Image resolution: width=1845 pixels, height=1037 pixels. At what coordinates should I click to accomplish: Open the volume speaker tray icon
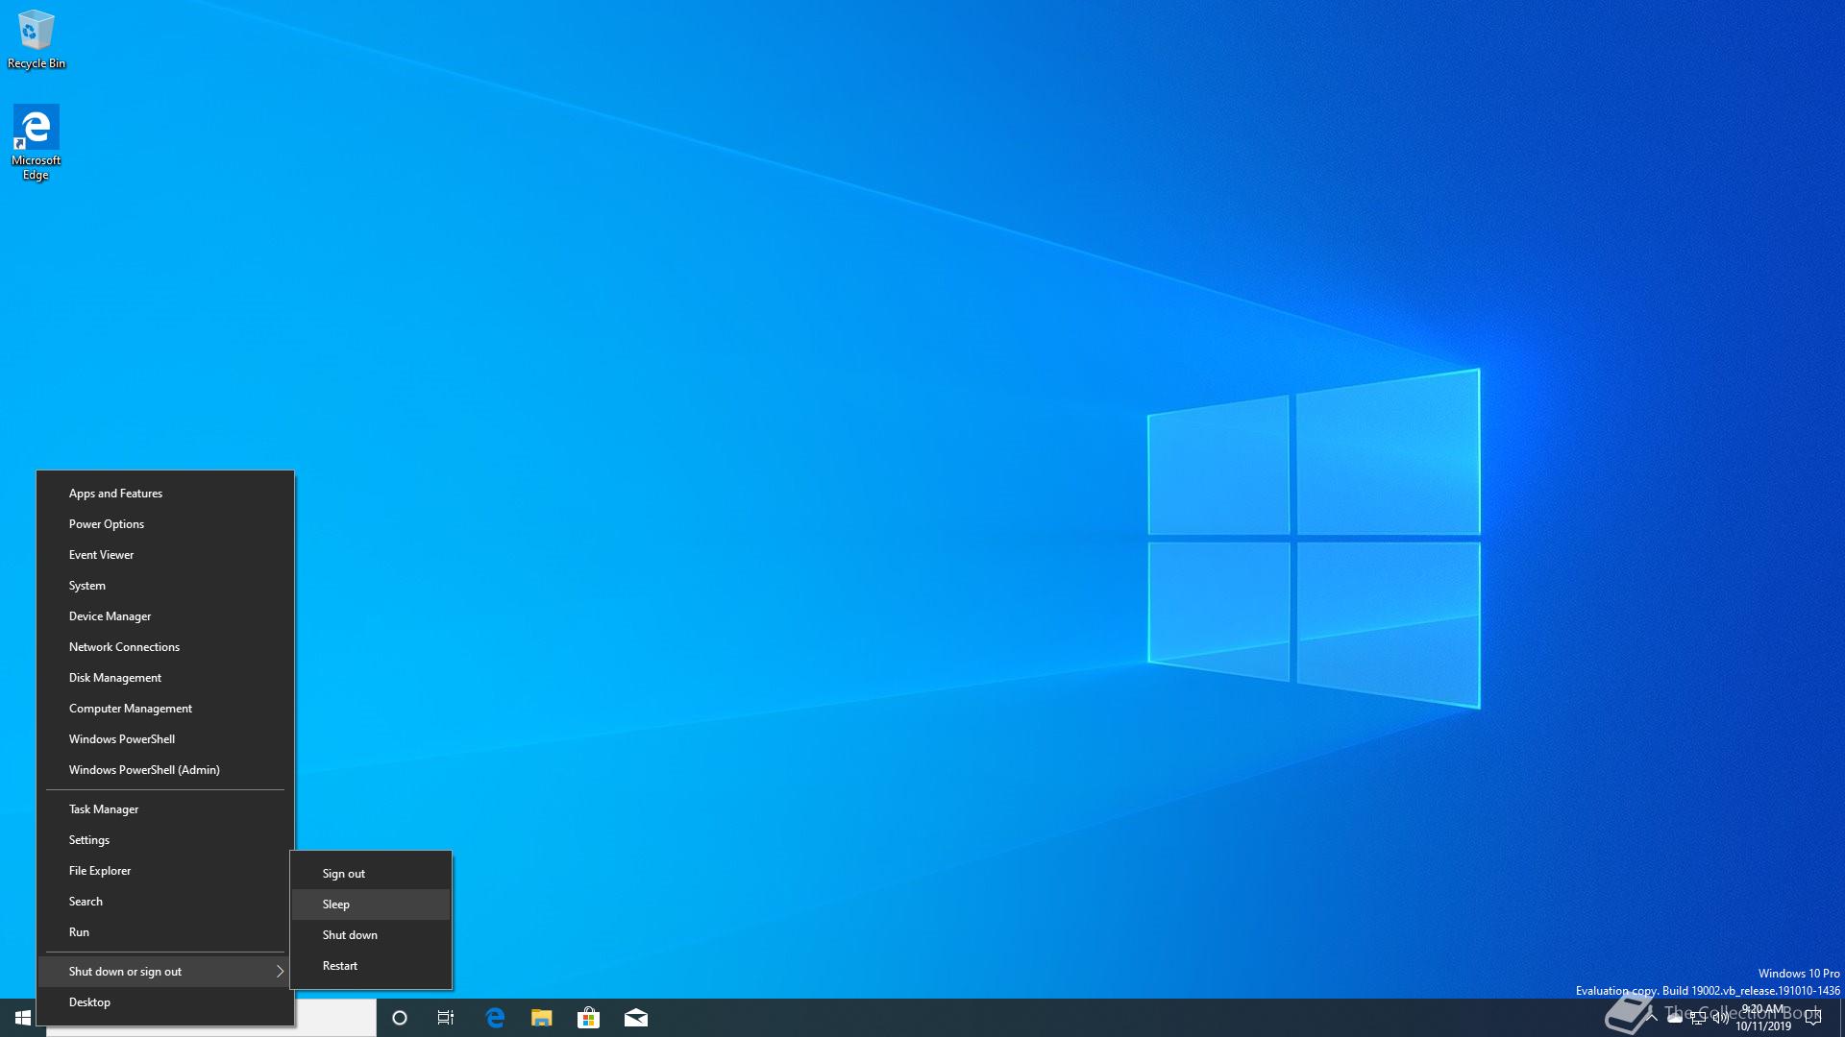1721,1019
